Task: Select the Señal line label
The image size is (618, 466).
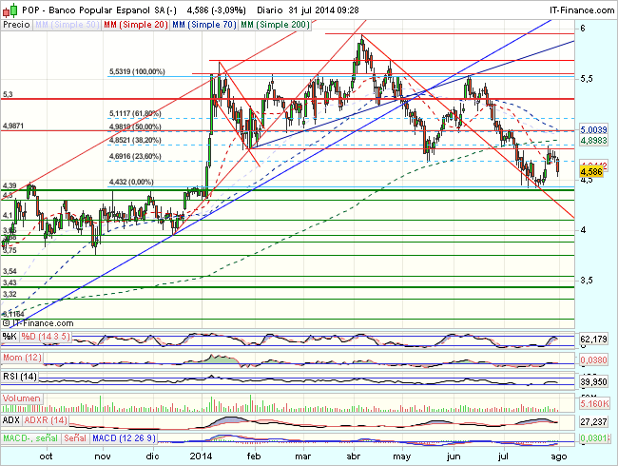Action: 75,438
